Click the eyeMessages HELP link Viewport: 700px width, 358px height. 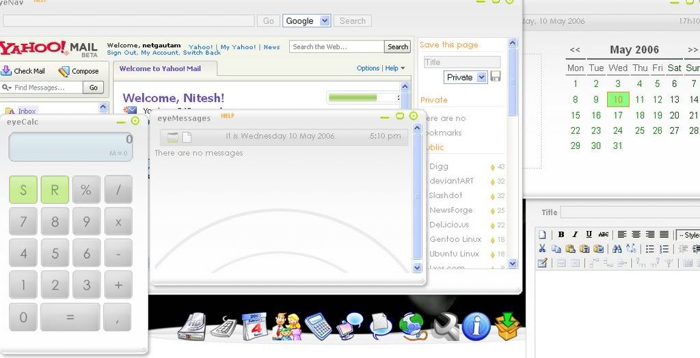(228, 116)
